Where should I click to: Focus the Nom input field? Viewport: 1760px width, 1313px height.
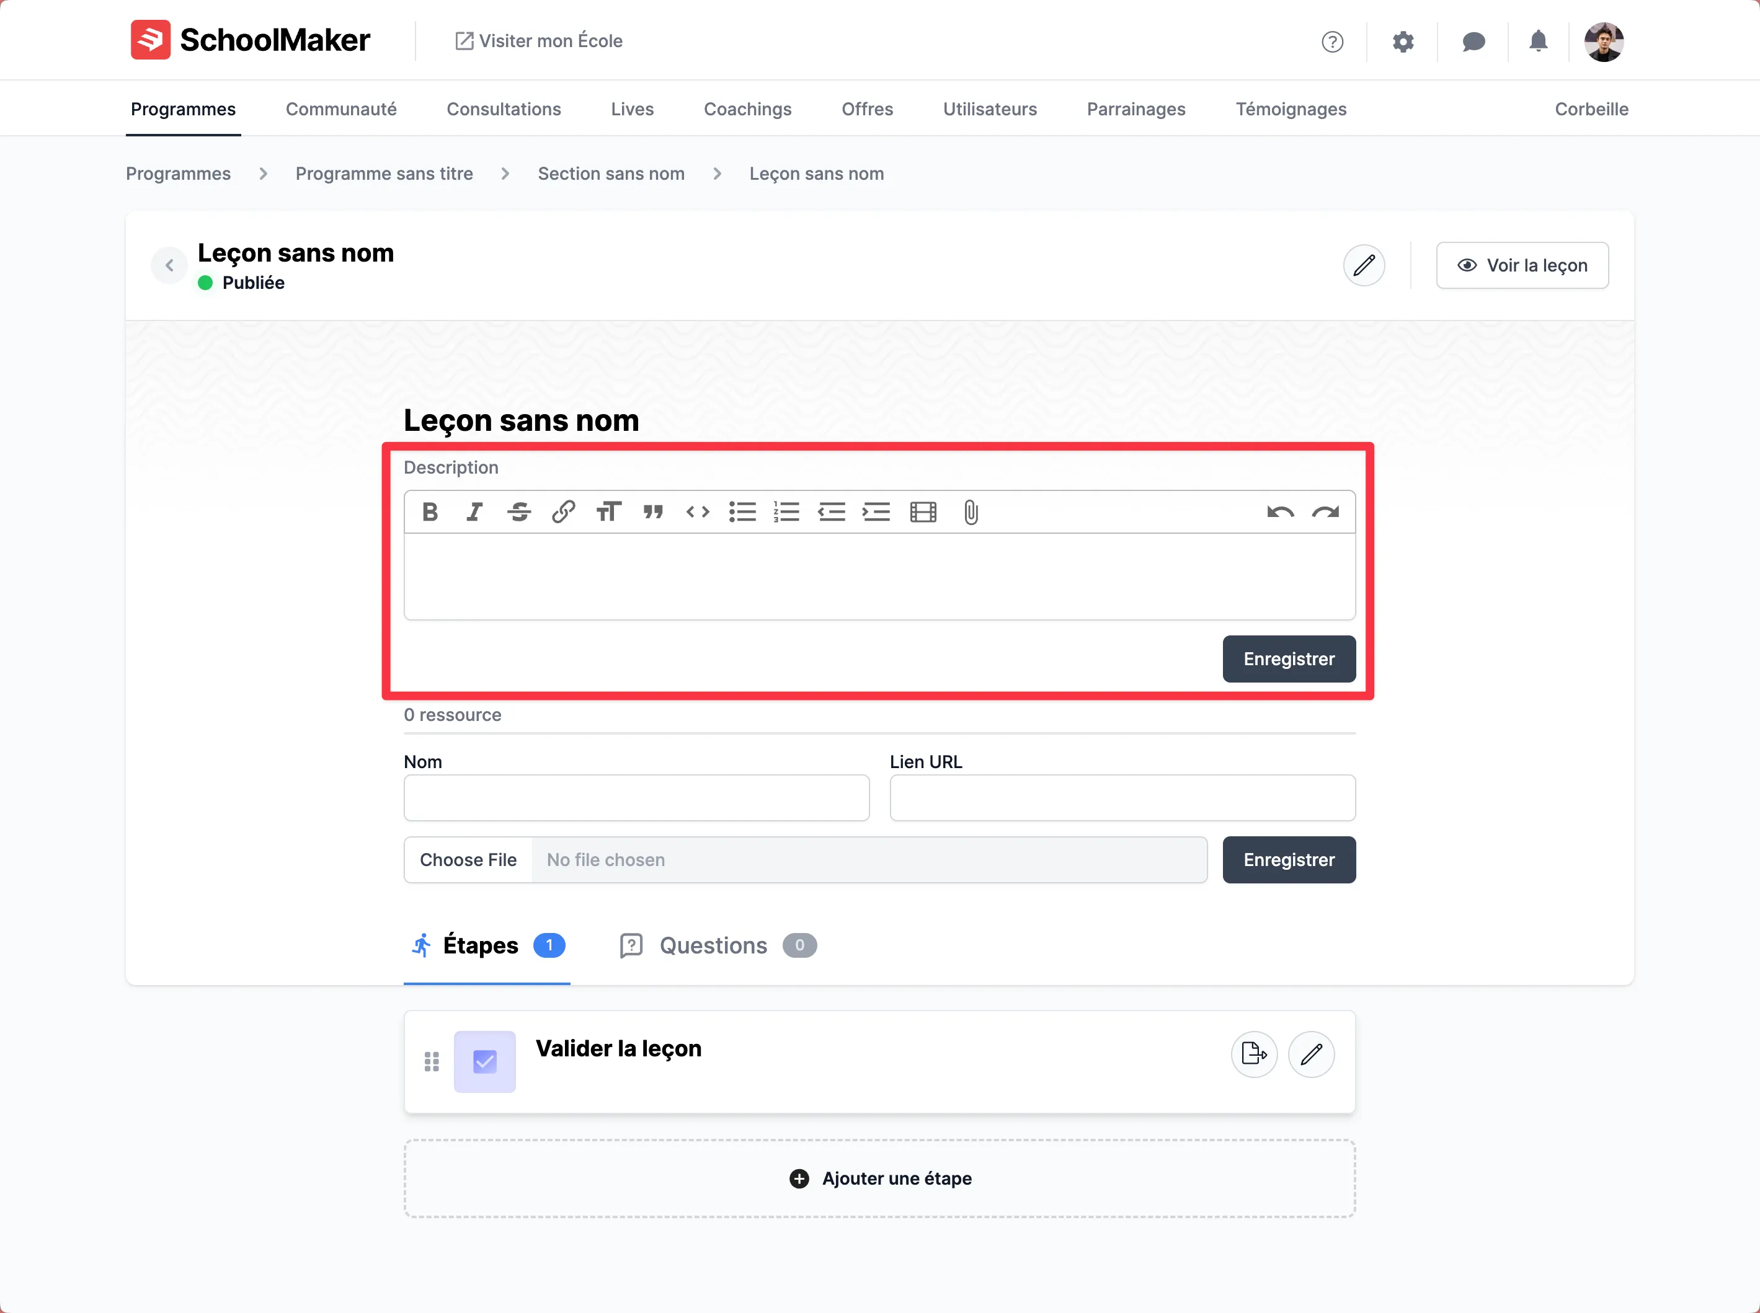tap(636, 798)
